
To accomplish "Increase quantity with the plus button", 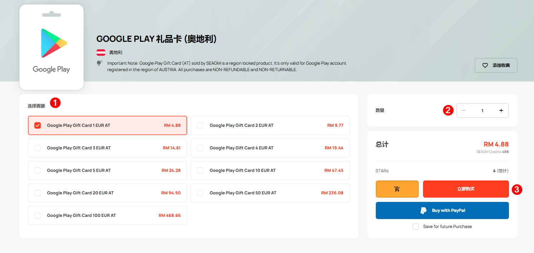I will (501, 110).
